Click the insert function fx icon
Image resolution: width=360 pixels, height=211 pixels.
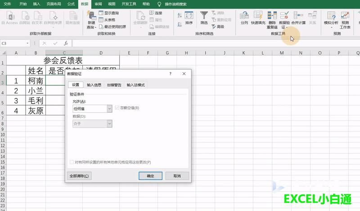point(66,44)
